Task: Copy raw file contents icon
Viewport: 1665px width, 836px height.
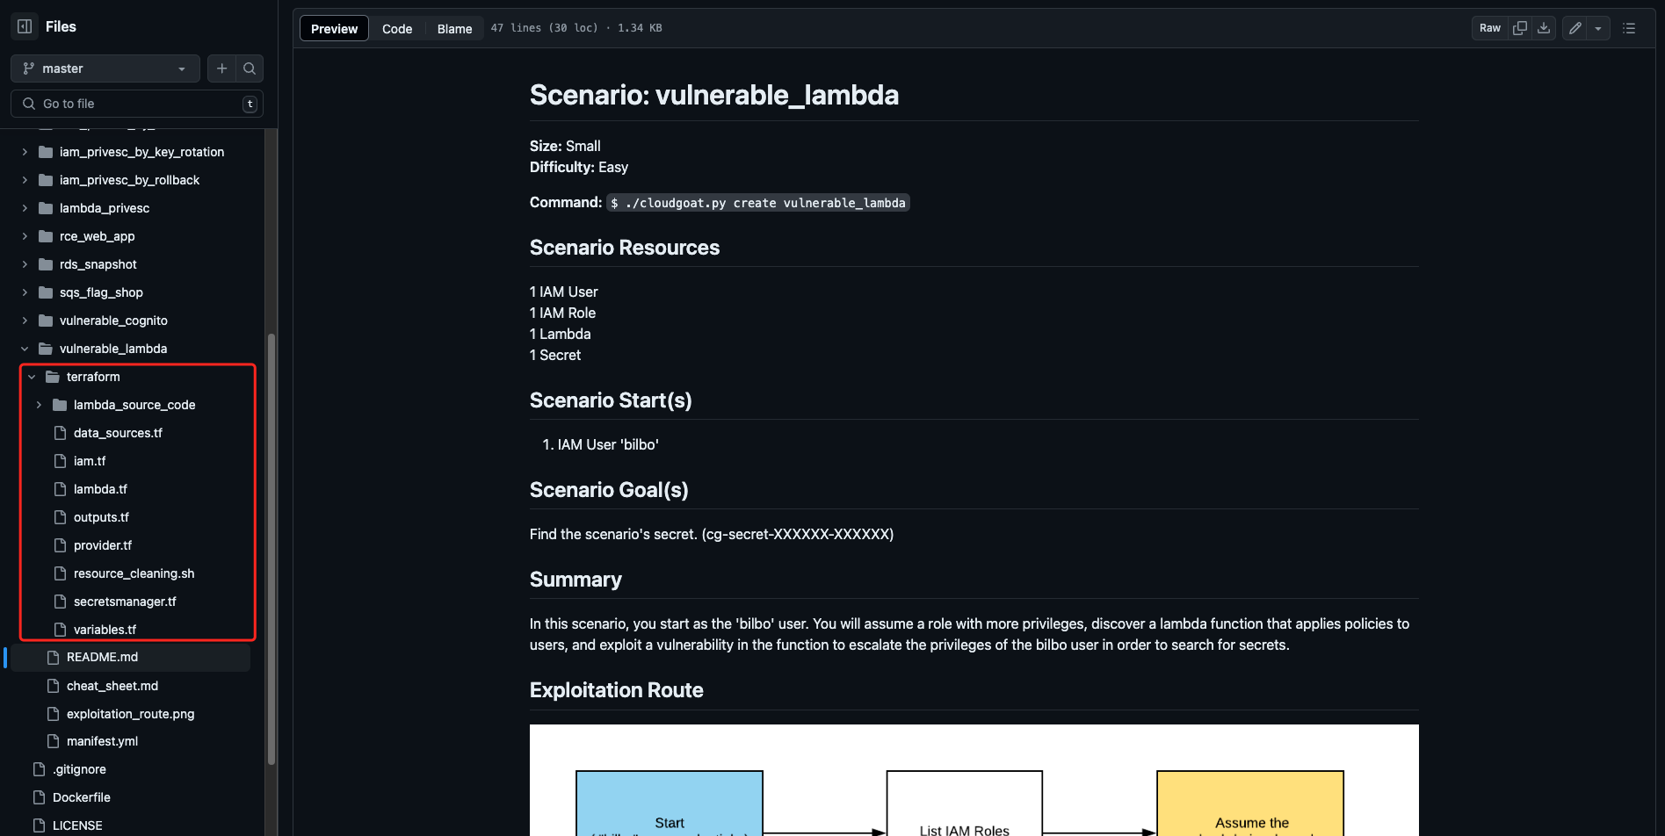Action: (1520, 28)
